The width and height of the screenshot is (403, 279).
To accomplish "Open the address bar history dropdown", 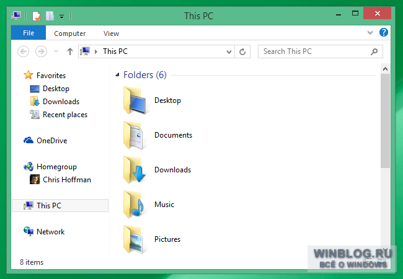I will 229,52.
